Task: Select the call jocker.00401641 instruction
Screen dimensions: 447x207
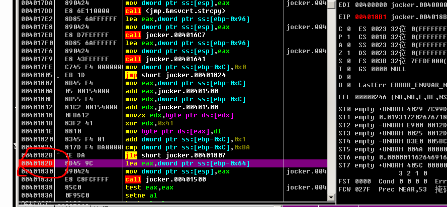Action: pyautogui.click(x=165, y=59)
